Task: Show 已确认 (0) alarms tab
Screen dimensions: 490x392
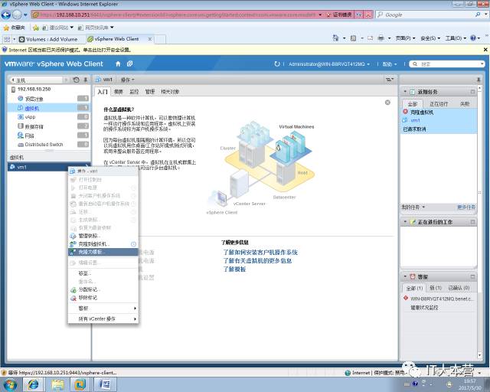Action: (x=459, y=288)
